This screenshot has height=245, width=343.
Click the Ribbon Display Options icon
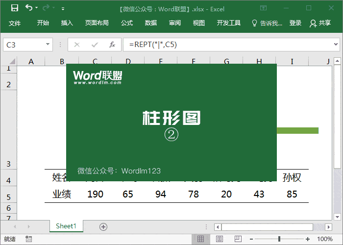[264, 8]
